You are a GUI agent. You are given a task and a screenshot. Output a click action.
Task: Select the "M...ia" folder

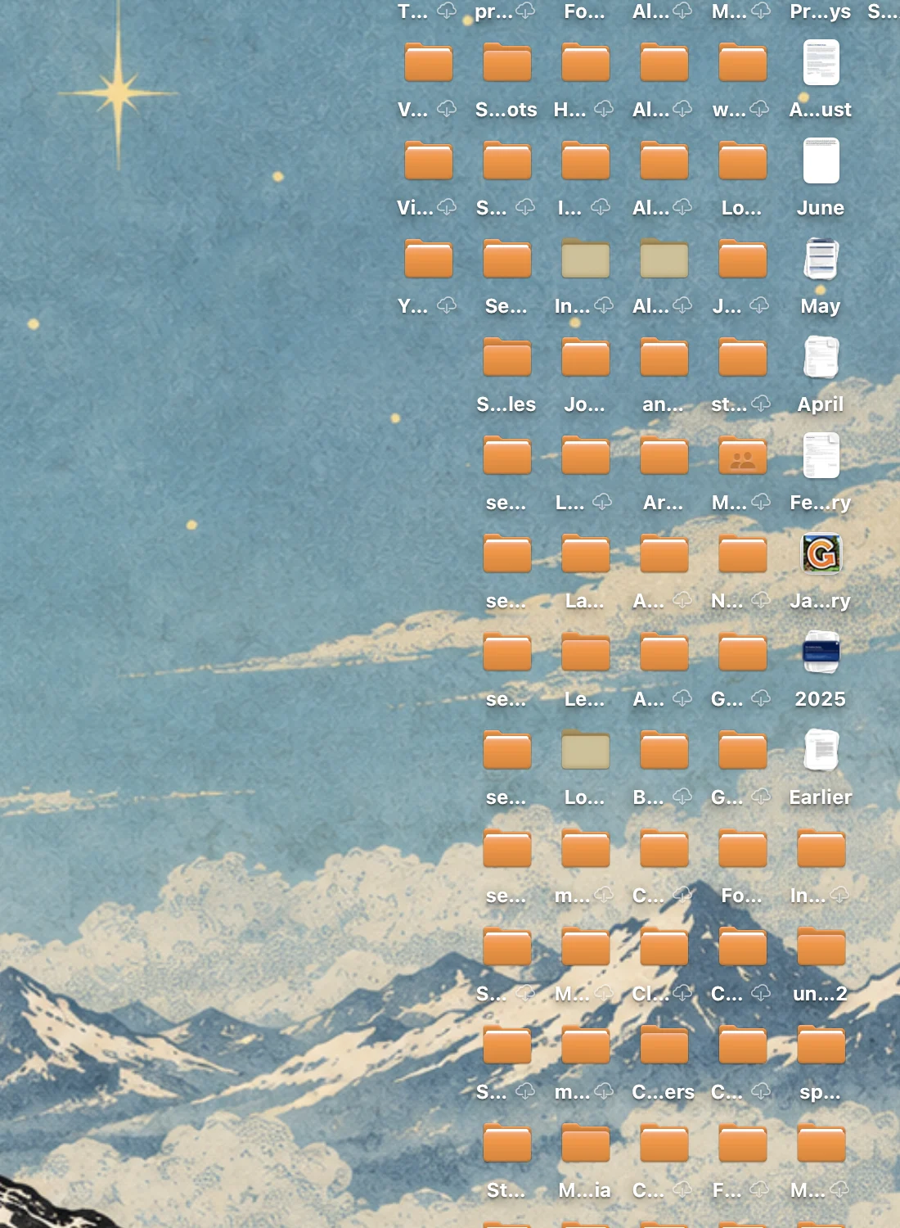pos(585,1144)
